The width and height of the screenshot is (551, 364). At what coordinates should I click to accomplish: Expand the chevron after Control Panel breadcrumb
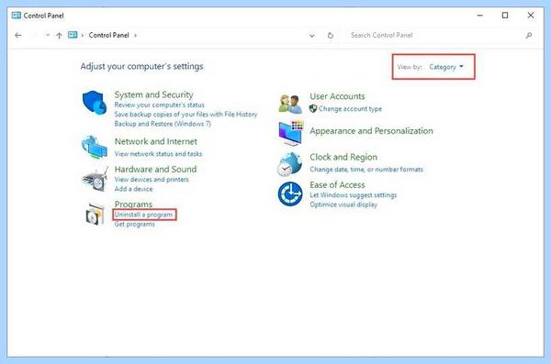click(135, 35)
